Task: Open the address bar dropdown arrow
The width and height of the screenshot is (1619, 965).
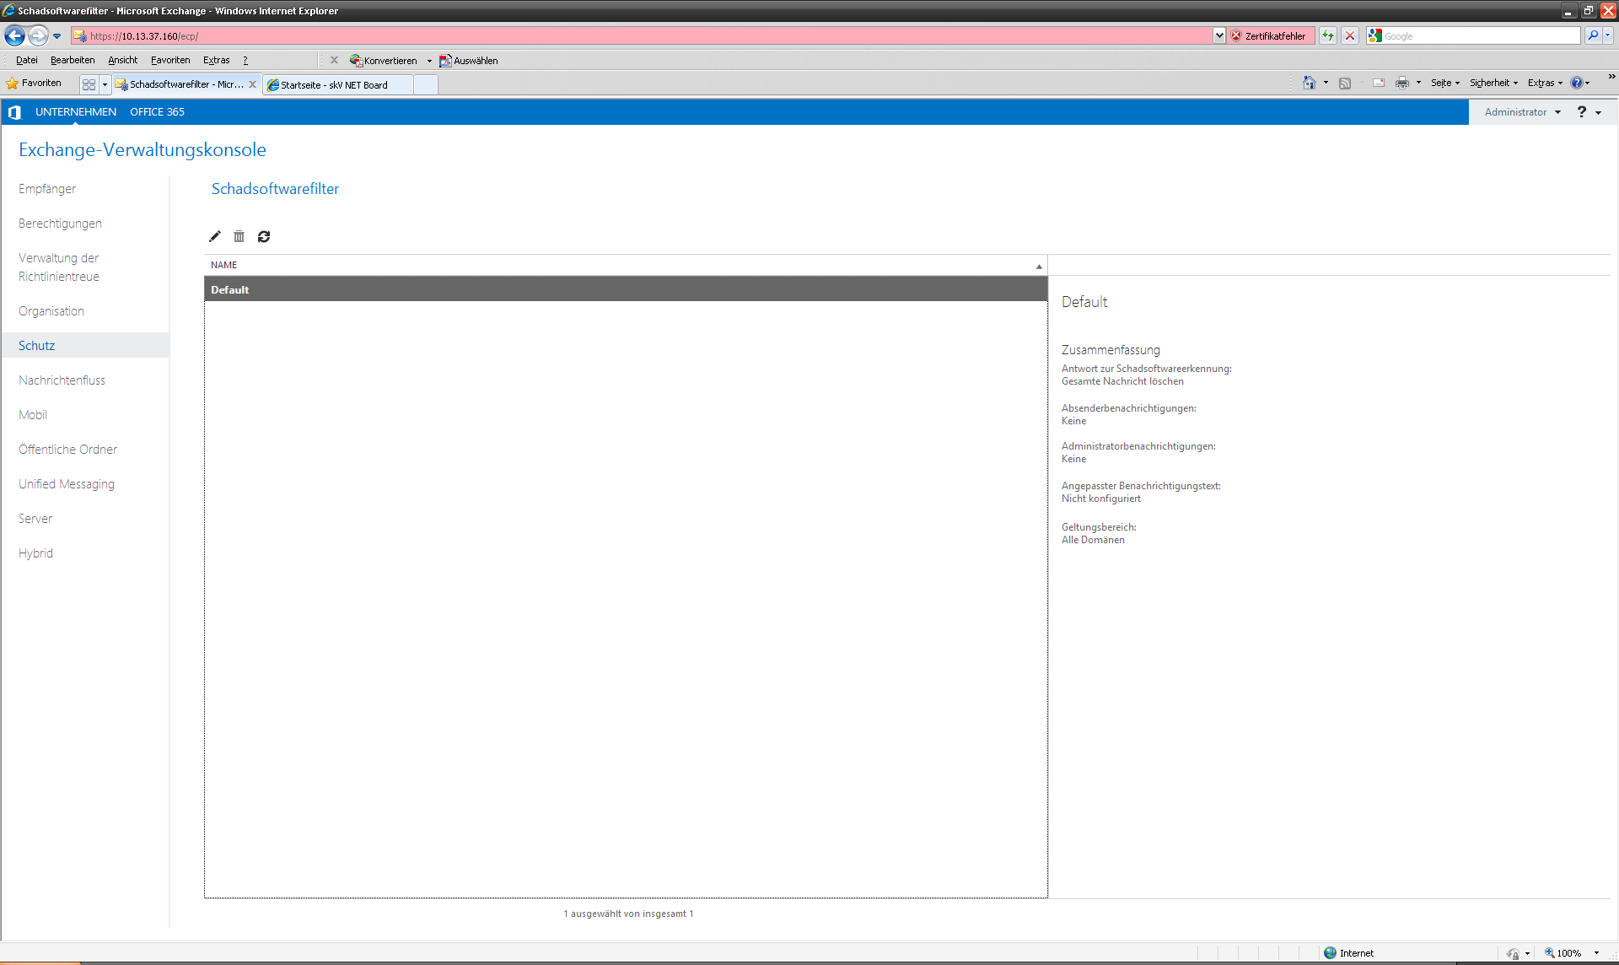Action: tap(1219, 35)
